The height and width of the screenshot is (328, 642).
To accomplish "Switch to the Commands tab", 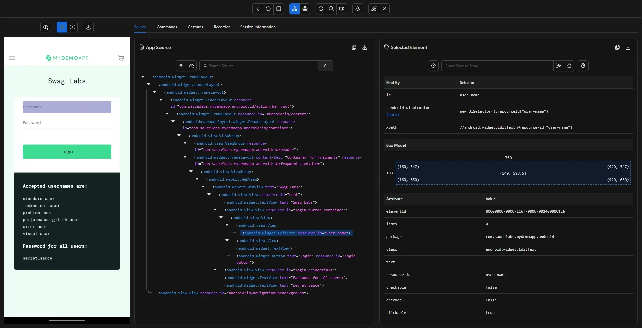I will point(167,27).
